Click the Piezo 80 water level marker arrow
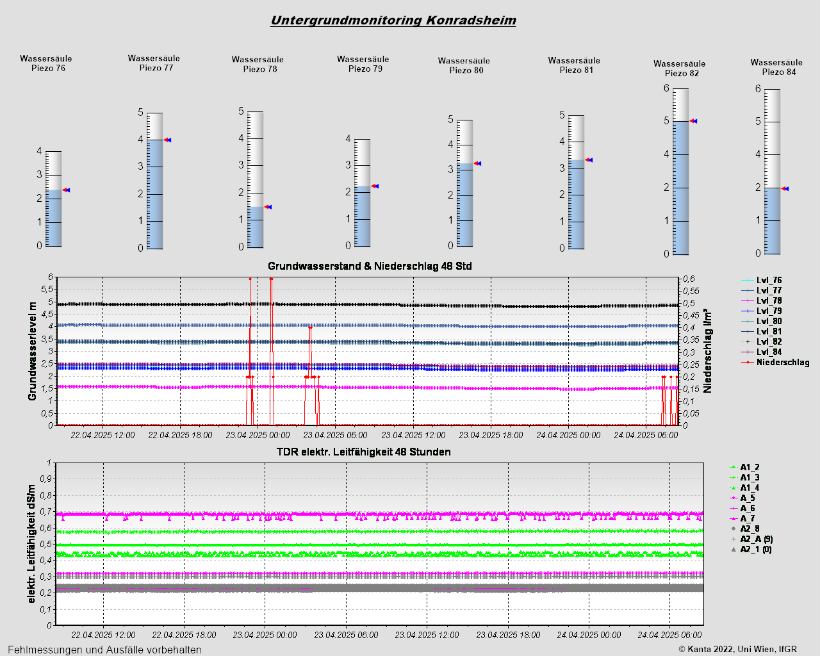The width and height of the screenshot is (820, 656). [477, 164]
